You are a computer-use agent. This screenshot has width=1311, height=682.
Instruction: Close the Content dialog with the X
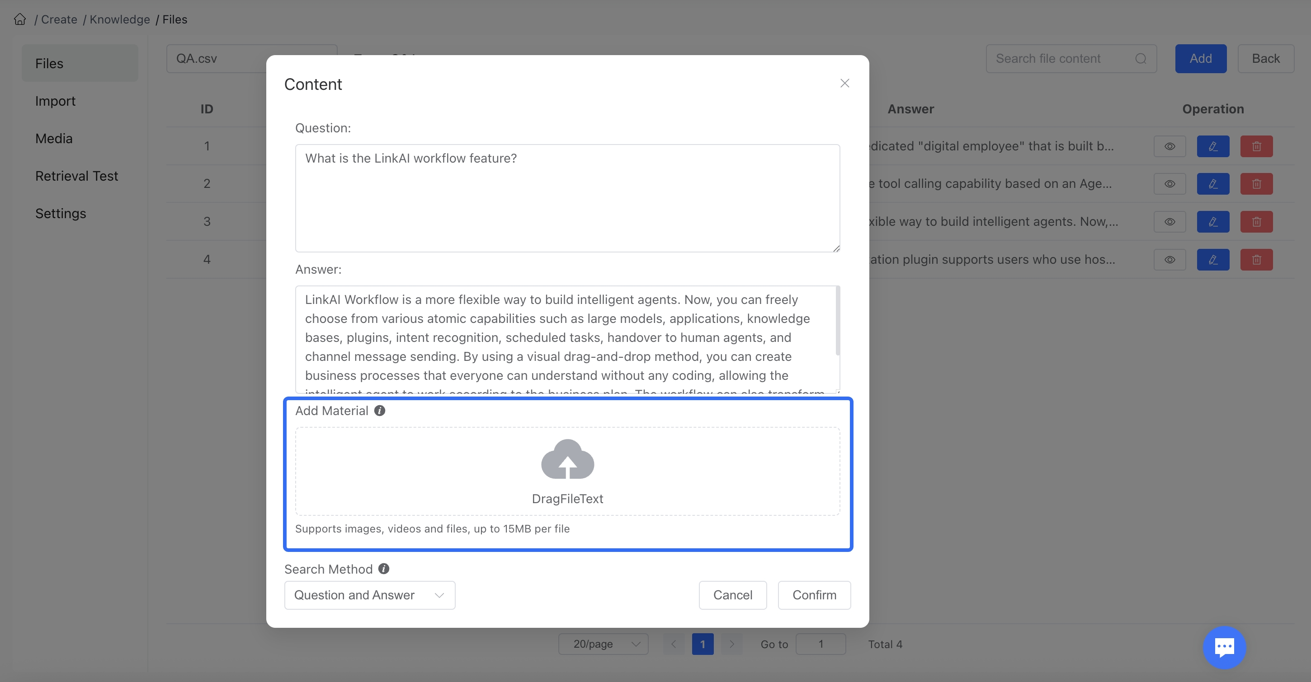[x=845, y=84]
